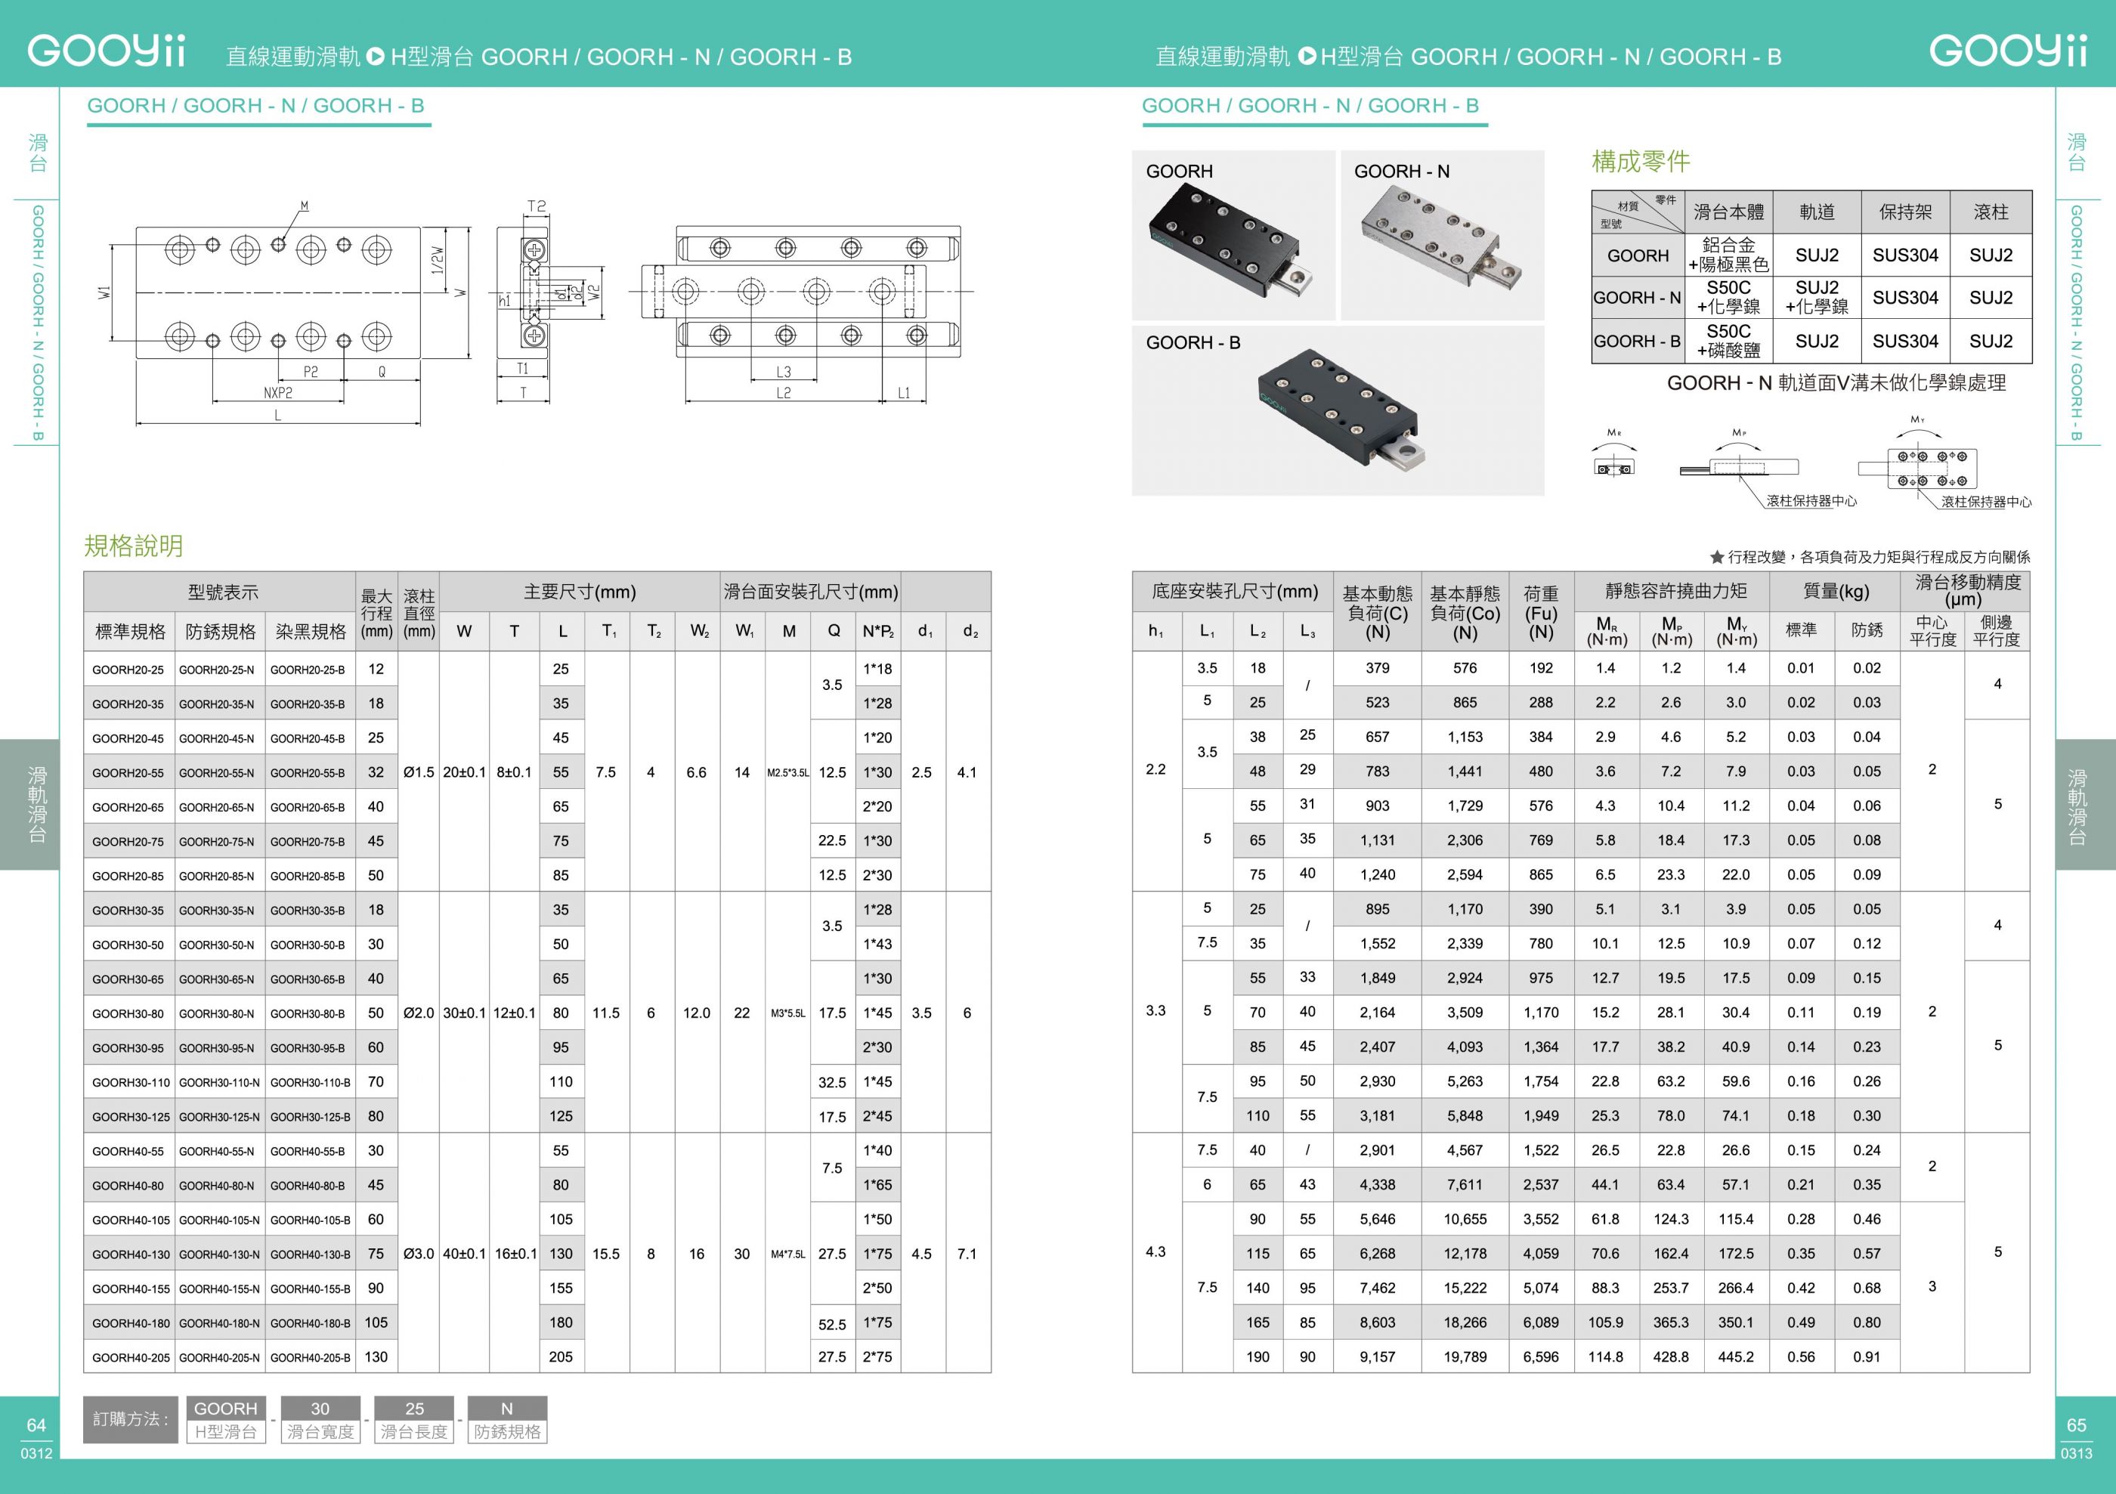Click the Ø1.5 roller diameter cell
This screenshot has height=1494, width=2116.
pos(419,772)
